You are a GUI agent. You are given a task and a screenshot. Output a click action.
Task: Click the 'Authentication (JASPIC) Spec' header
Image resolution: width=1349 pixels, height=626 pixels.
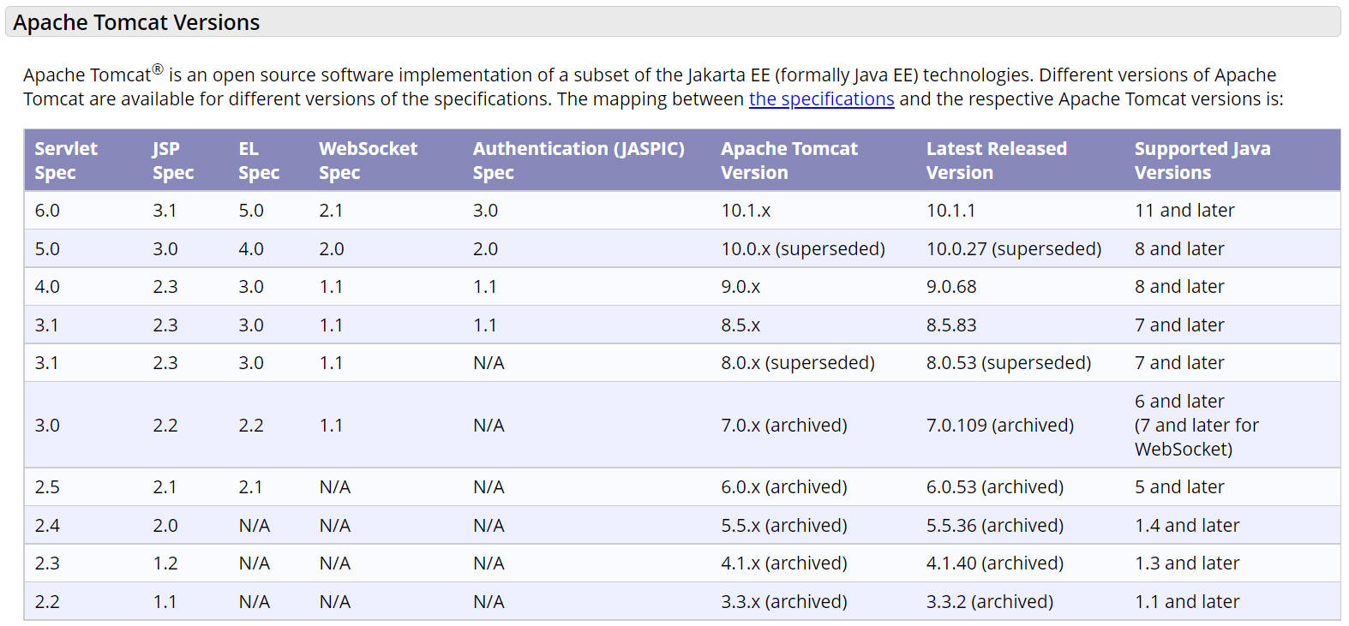[x=579, y=160]
